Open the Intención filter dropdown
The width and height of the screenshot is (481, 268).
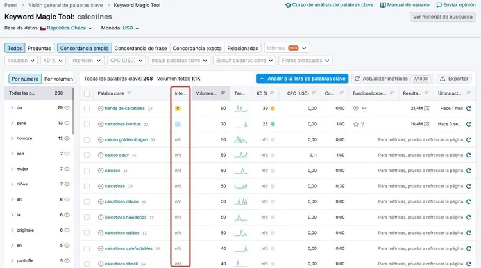pyautogui.click(x=86, y=61)
